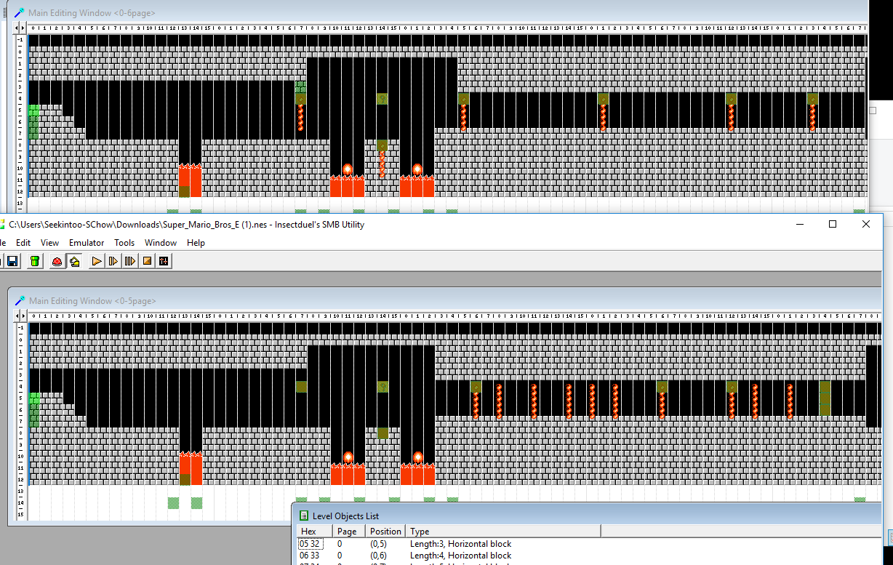Click the play icon with one bar
The width and height of the screenshot is (893, 565).
click(x=113, y=261)
